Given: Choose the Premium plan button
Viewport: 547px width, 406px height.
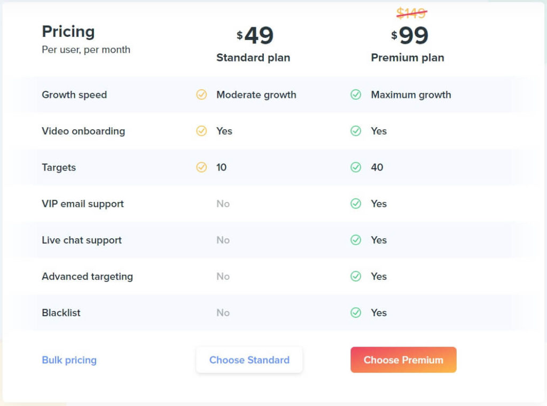Looking at the screenshot, I should (403, 360).
